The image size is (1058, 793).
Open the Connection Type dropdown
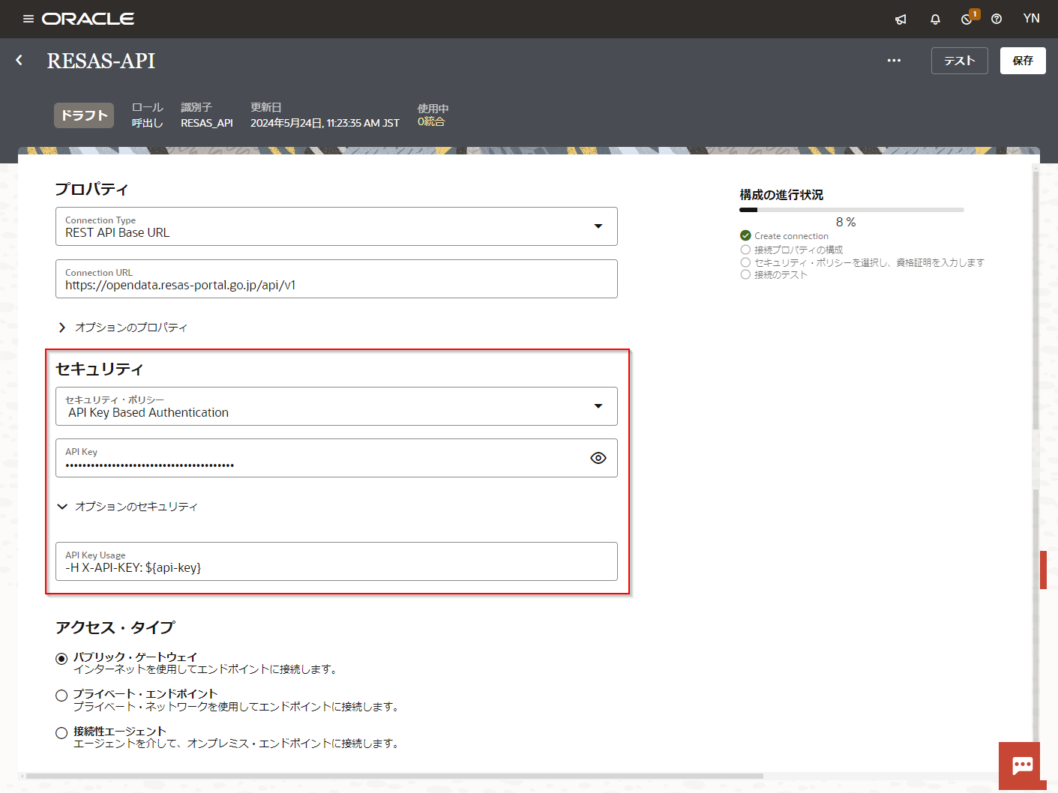[598, 226]
